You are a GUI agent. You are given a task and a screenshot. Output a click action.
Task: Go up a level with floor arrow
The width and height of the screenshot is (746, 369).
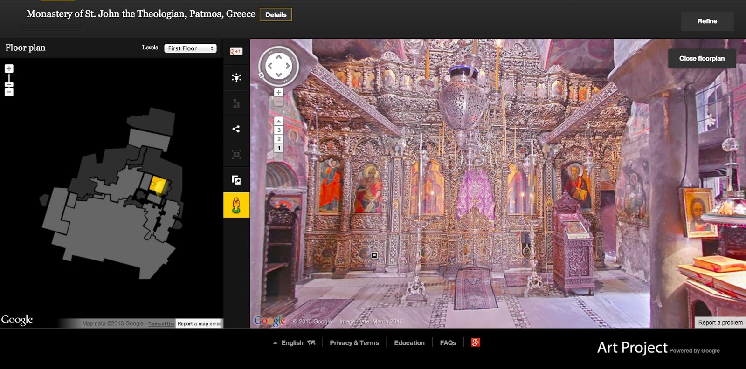click(279, 121)
